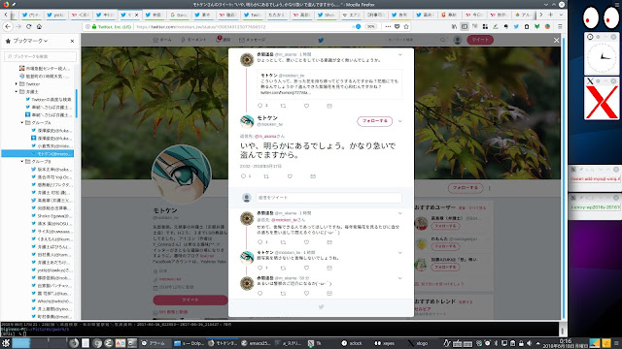Viewport: 622px width, 349px height.
Task: Open the Twitter search magnifier icon
Action: 443,40
